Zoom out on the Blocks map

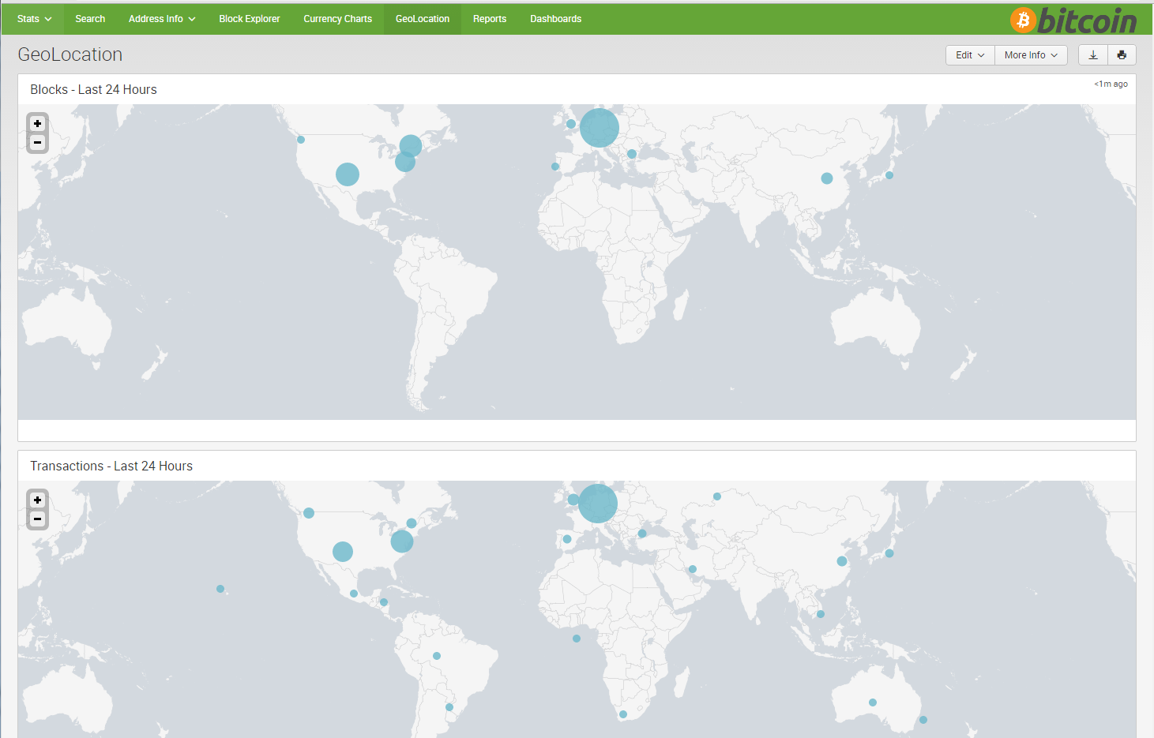[37, 143]
